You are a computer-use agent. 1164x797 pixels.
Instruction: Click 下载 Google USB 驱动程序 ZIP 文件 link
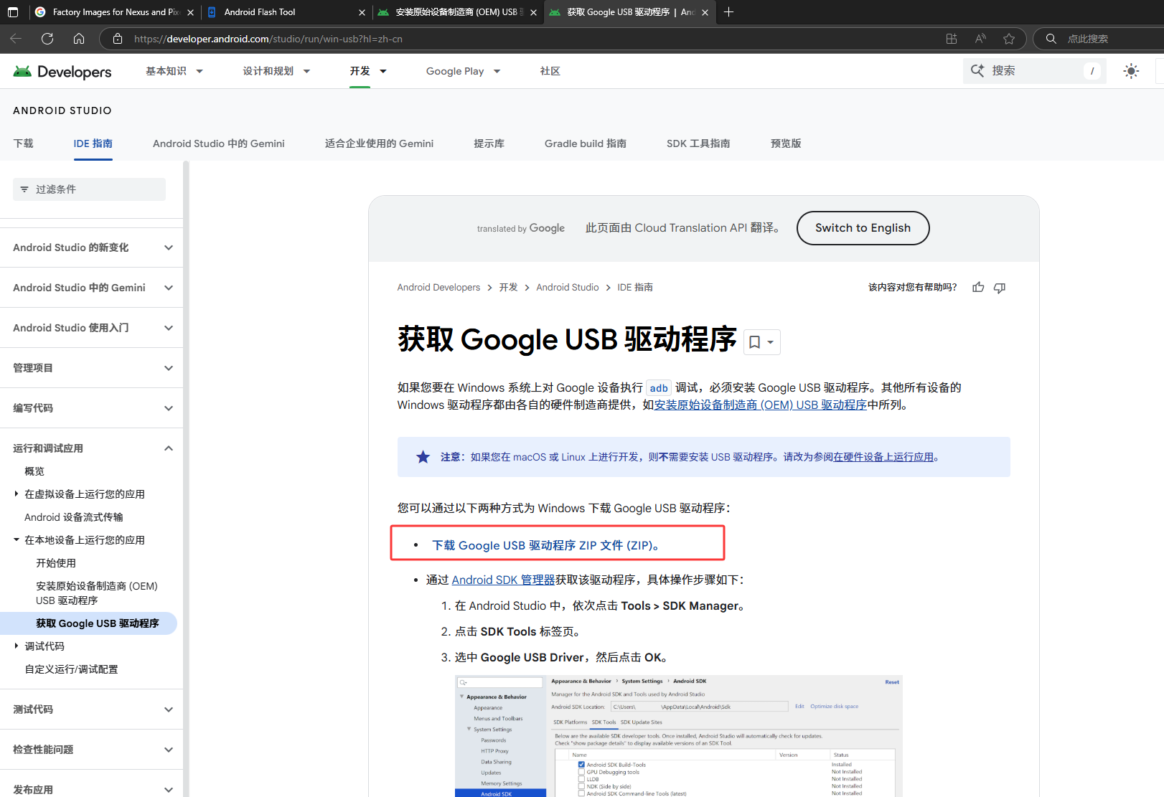tap(545, 545)
